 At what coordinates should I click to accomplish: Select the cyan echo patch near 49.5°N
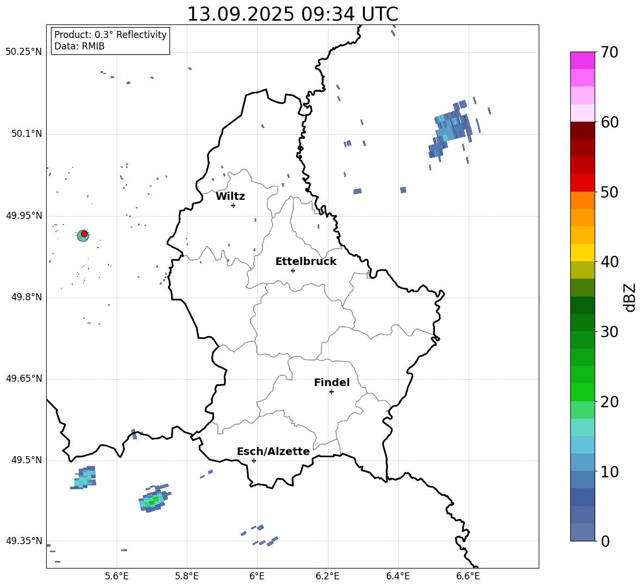[x=85, y=478]
